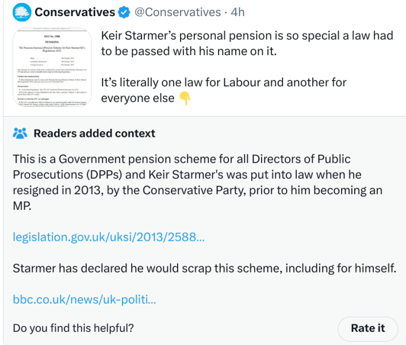Image resolution: width=406 pixels, height=345 pixels.
Task: Open the legislation.gov.uk/uksi/2013/2588 link
Action: click(109, 237)
